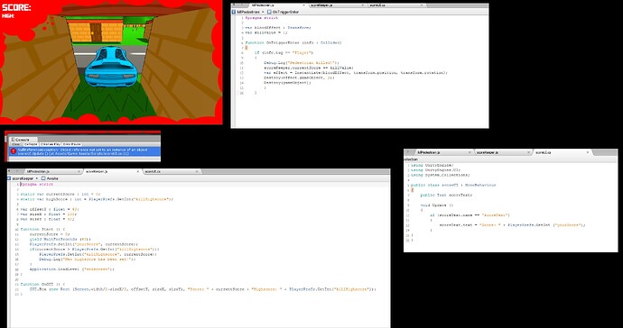Switch to killPedestrian.js tab in bottom-left editor
Viewport: 623px width, 328px height.
(53, 171)
